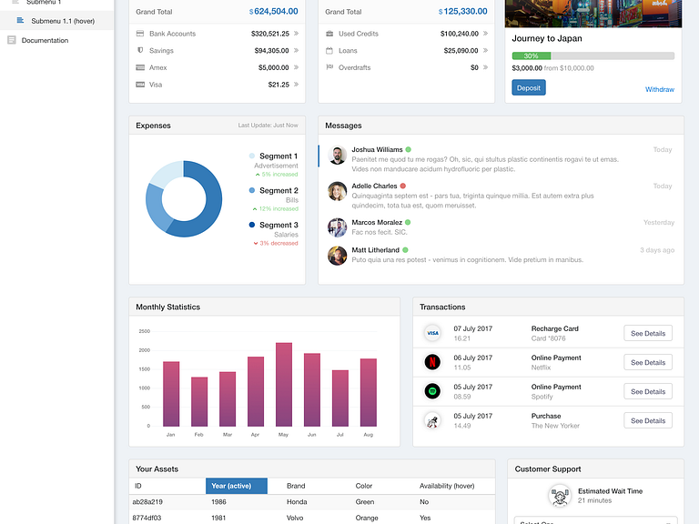Screen dimensions: 699x524
Task: Click the donut chart in Expenses
Action: 184,198
